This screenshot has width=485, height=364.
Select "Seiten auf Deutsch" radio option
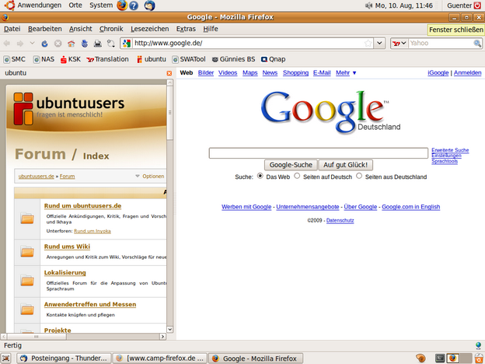297,177
